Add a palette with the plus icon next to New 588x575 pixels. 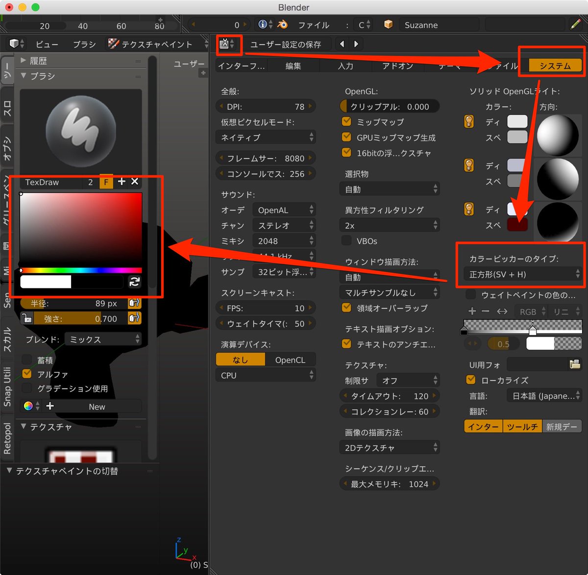pos(50,406)
